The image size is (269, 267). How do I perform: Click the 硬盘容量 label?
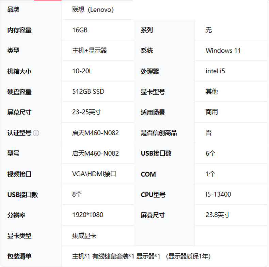coord(19,92)
